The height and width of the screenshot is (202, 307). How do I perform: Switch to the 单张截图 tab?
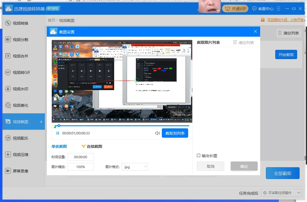point(59,146)
